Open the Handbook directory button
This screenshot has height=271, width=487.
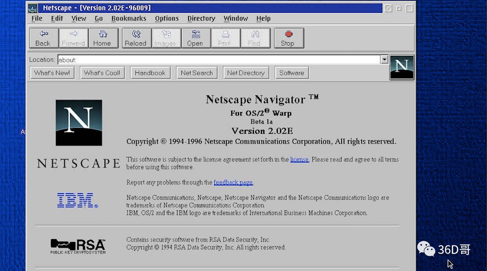pyautogui.click(x=150, y=73)
